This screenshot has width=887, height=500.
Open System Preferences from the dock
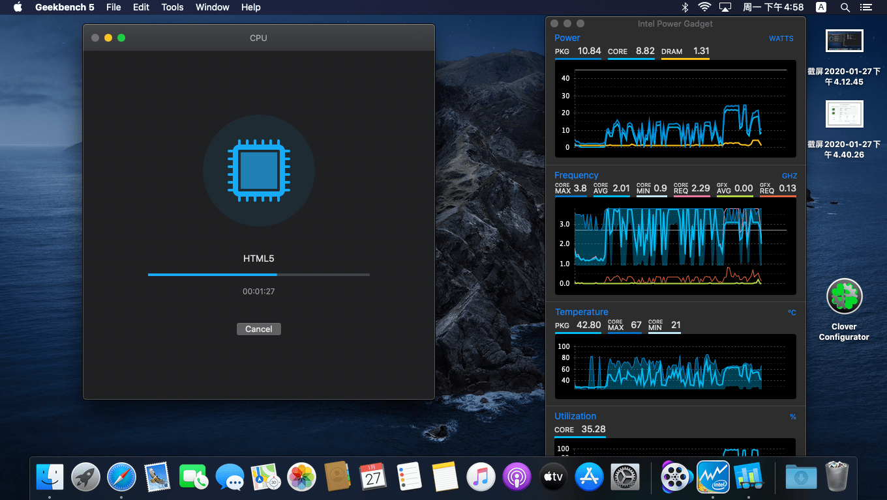point(625,477)
